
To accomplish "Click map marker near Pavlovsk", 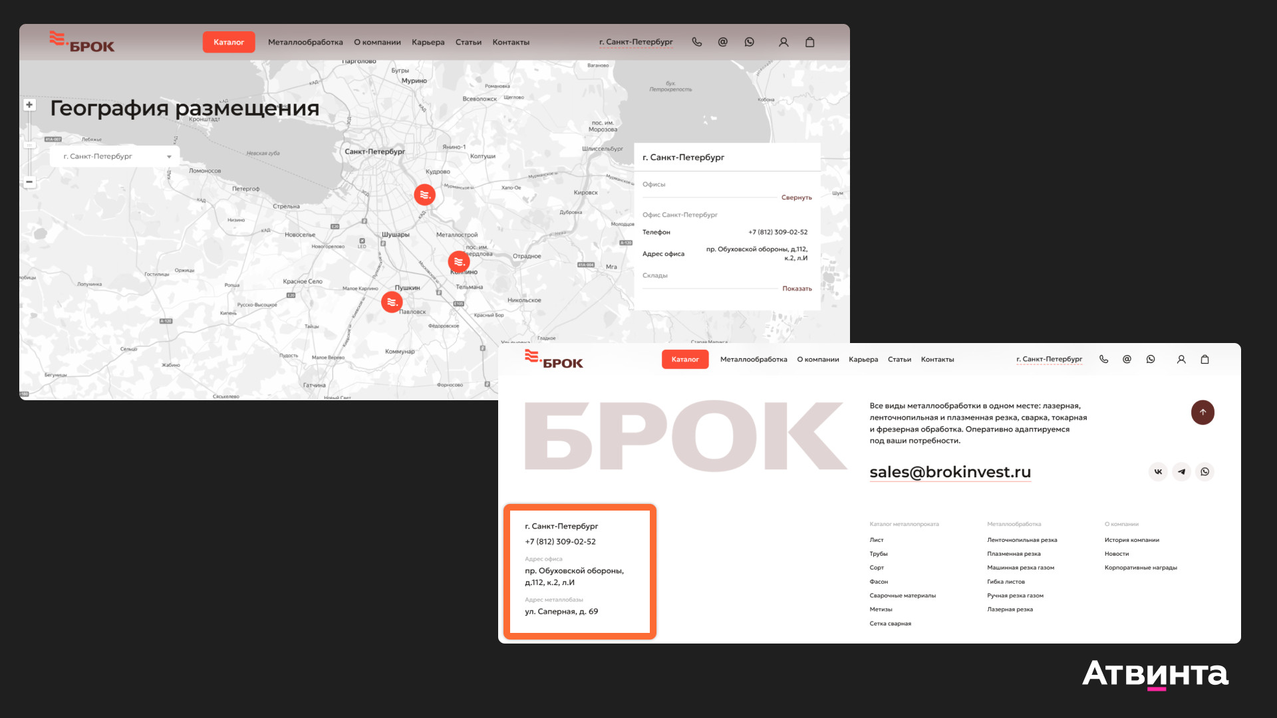I will pos(392,302).
